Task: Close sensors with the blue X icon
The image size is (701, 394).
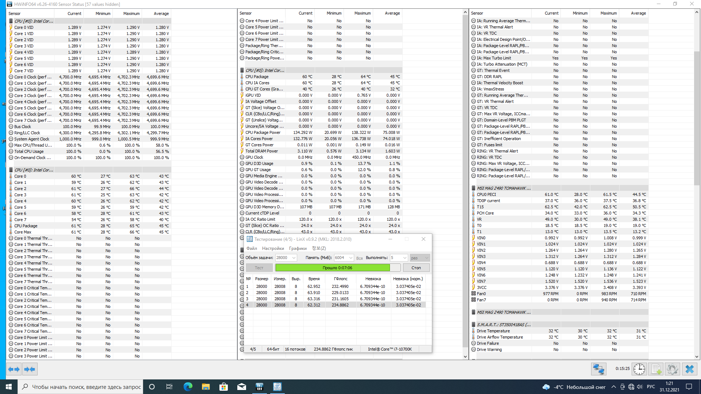Action: tap(689, 369)
